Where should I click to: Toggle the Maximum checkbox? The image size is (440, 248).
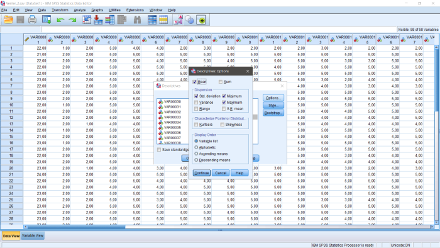(224, 103)
